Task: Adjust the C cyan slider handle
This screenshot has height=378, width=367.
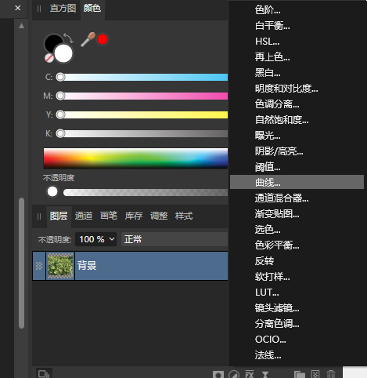Action: (60, 77)
